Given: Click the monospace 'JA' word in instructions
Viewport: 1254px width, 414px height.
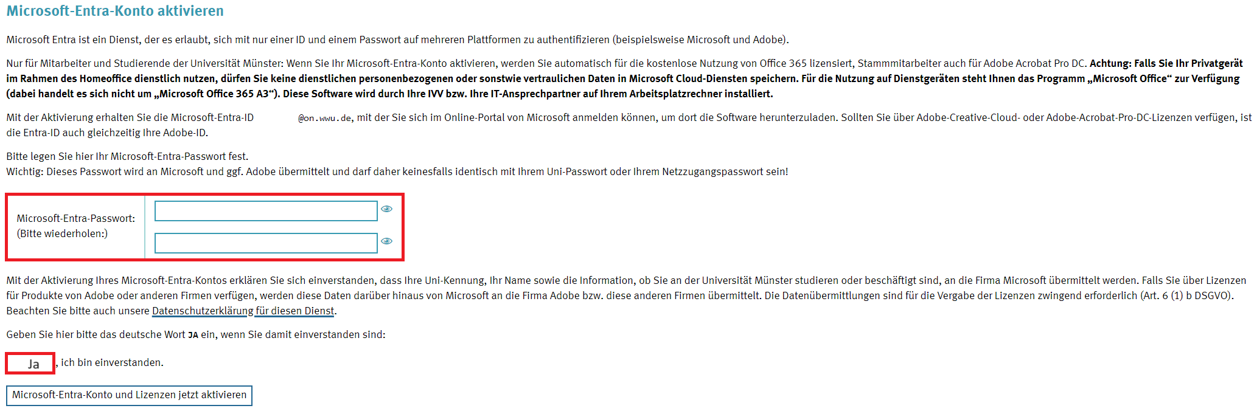Looking at the screenshot, I should click(x=193, y=335).
